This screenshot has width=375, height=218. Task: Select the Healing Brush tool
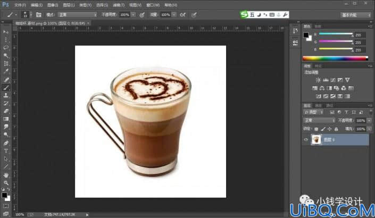pos(6,80)
